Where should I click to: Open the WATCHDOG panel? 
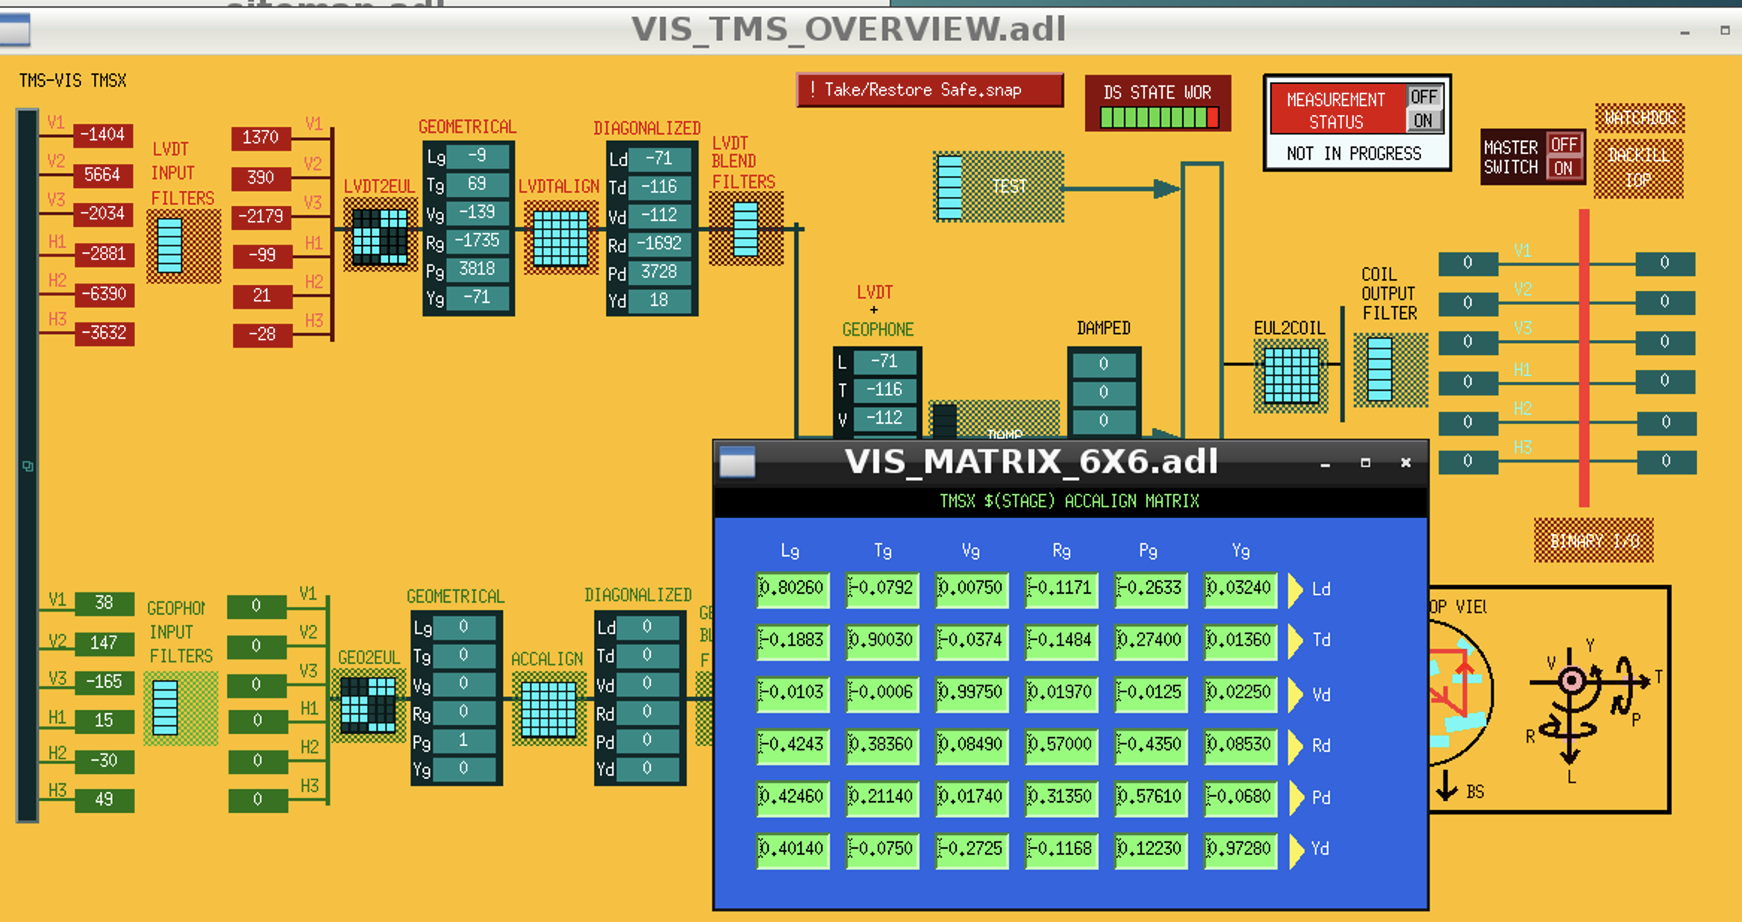click(x=1640, y=118)
